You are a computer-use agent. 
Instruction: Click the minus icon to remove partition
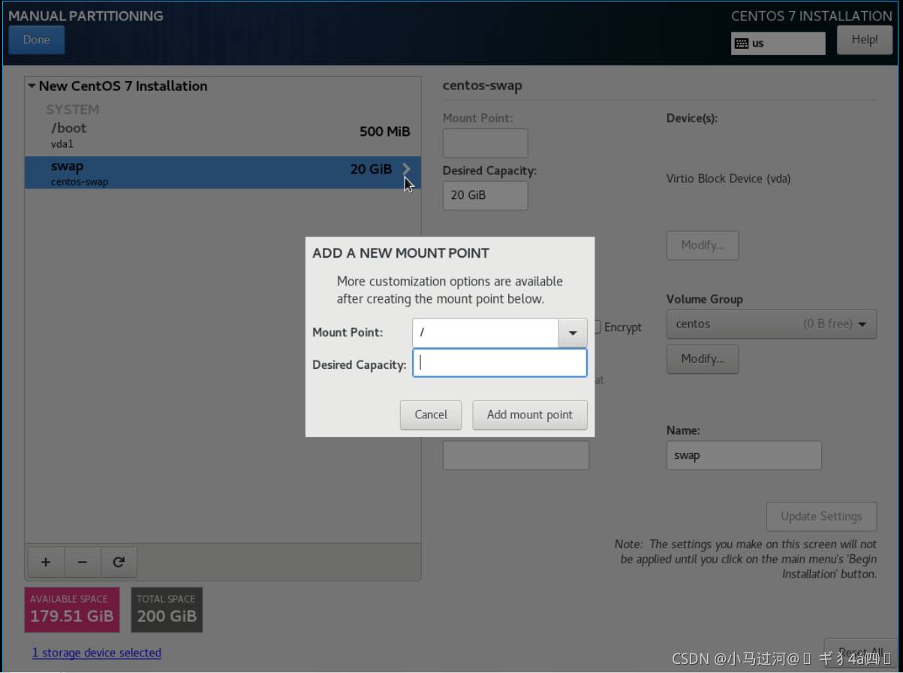(83, 562)
